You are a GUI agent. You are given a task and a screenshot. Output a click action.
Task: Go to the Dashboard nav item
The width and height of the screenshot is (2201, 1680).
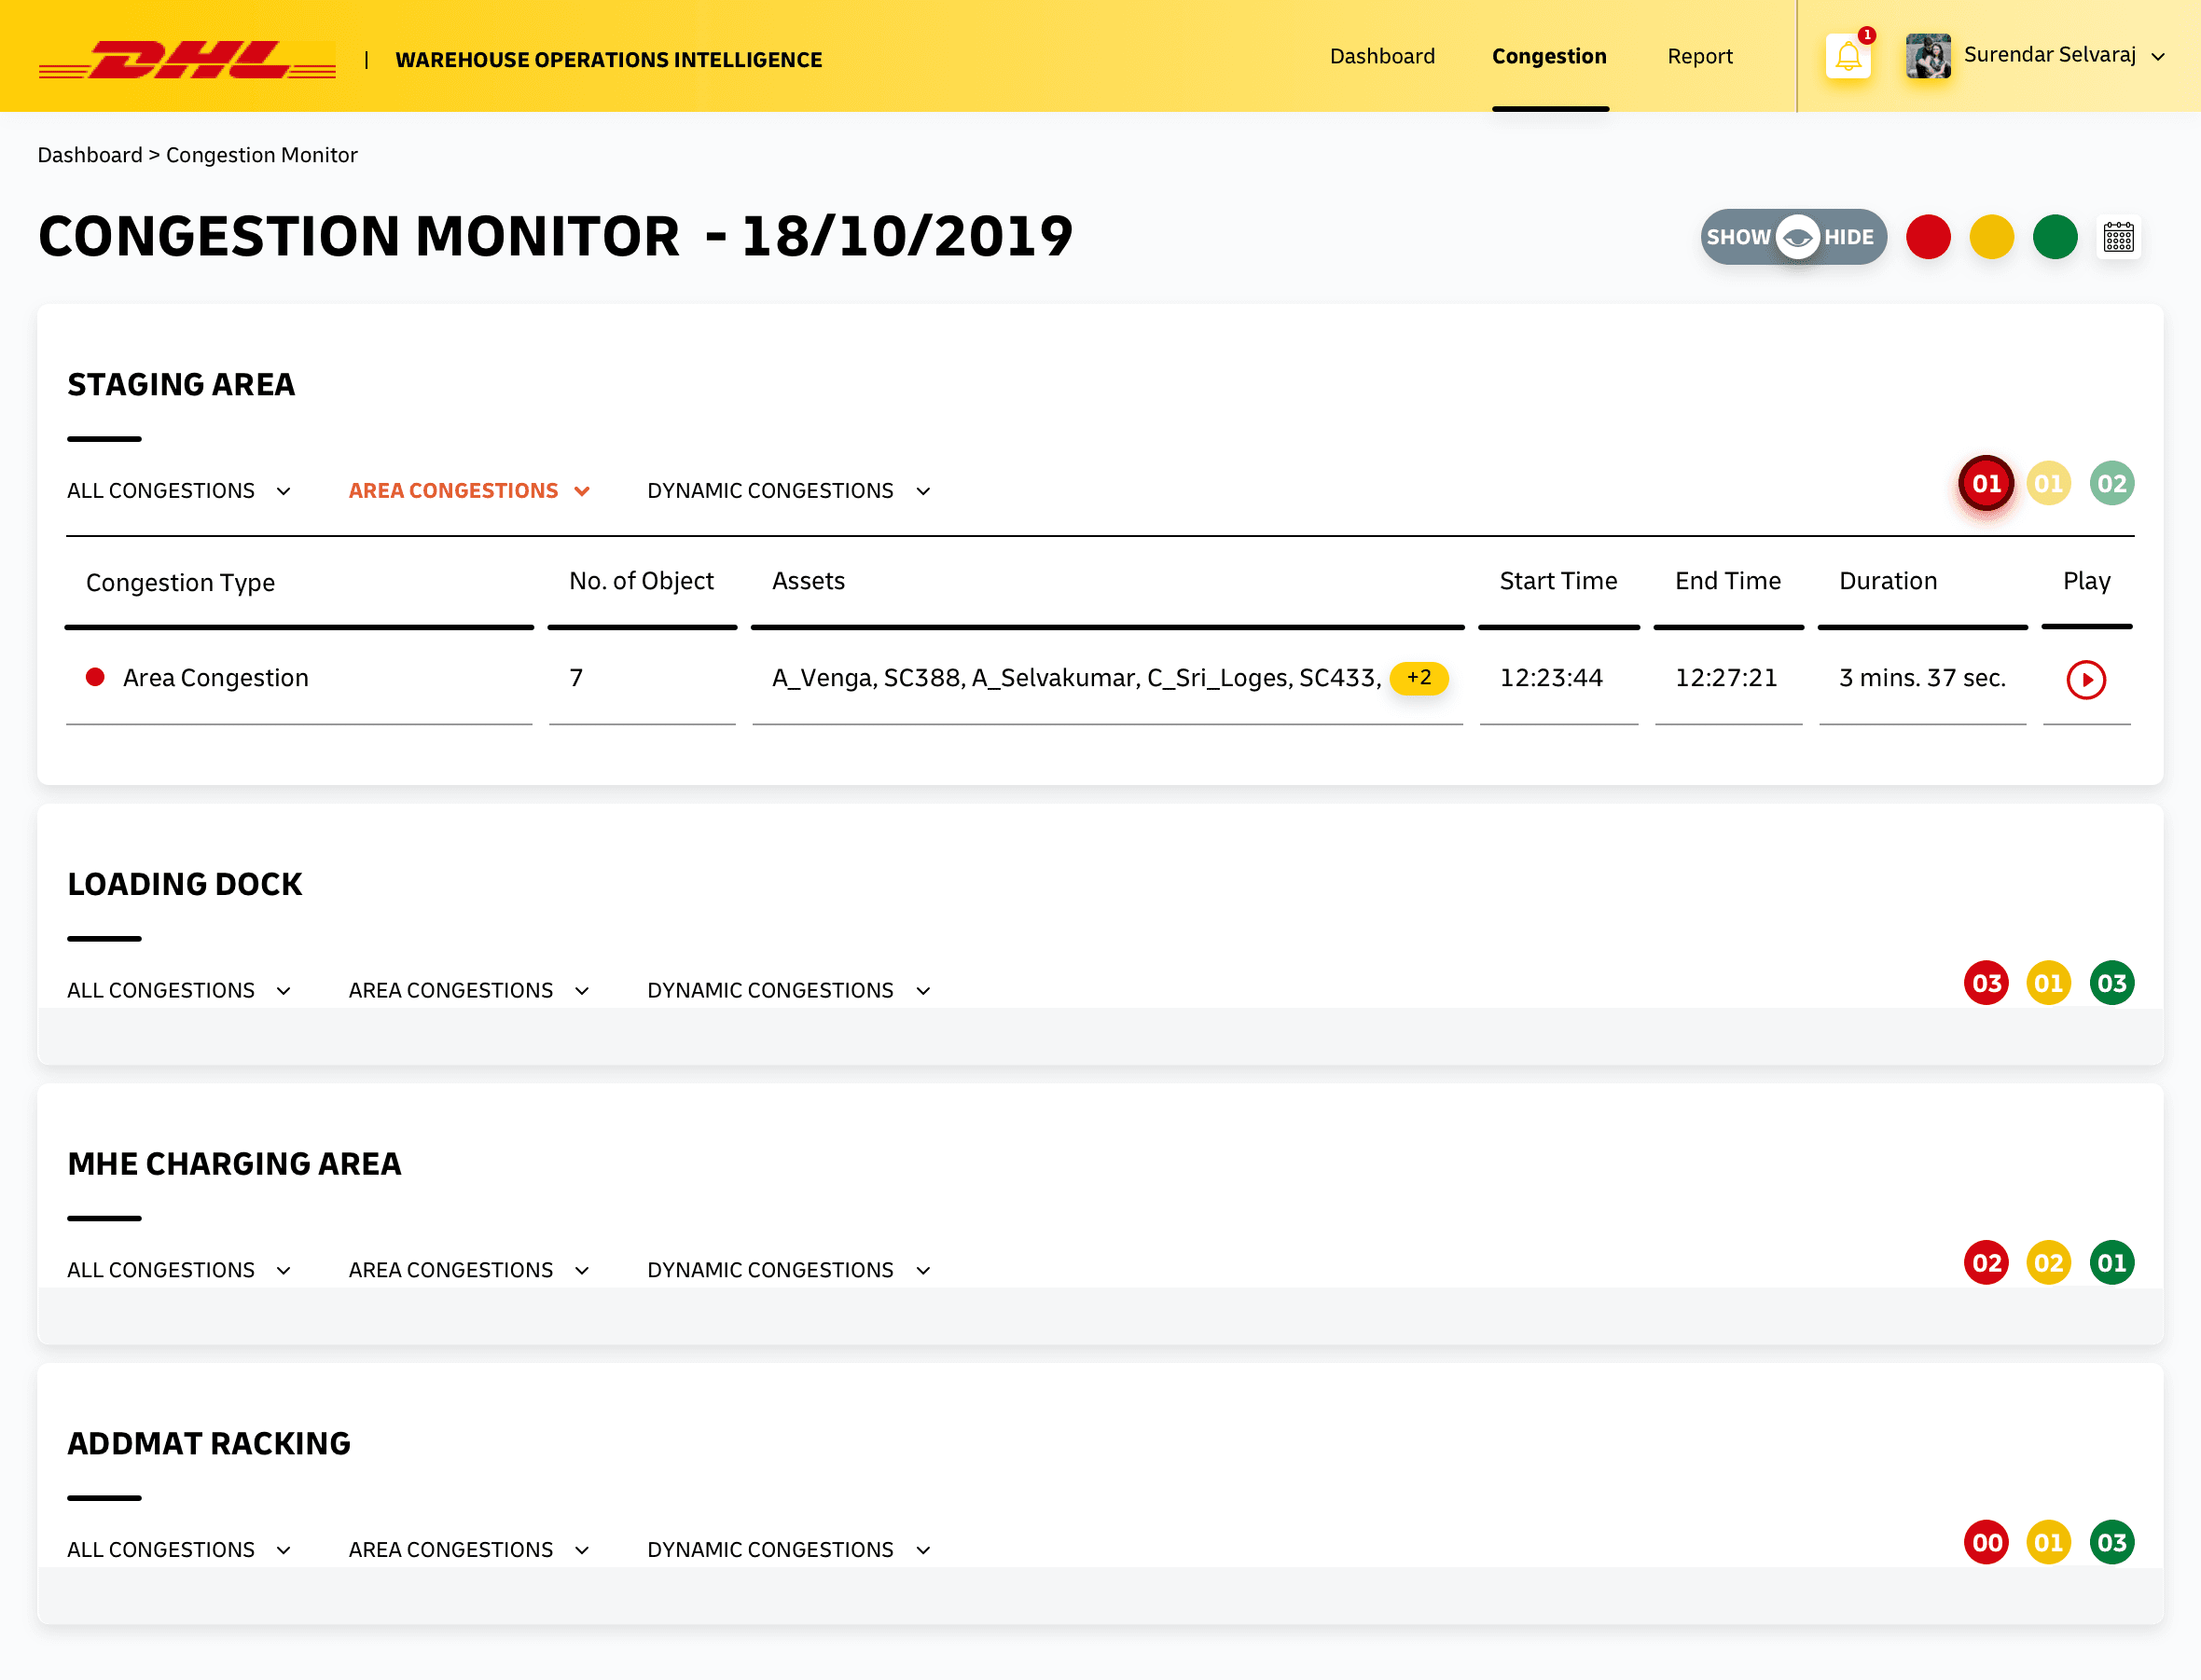click(1381, 56)
